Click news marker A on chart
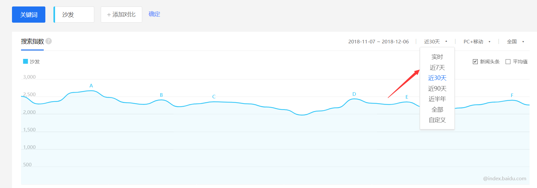 [91, 86]
